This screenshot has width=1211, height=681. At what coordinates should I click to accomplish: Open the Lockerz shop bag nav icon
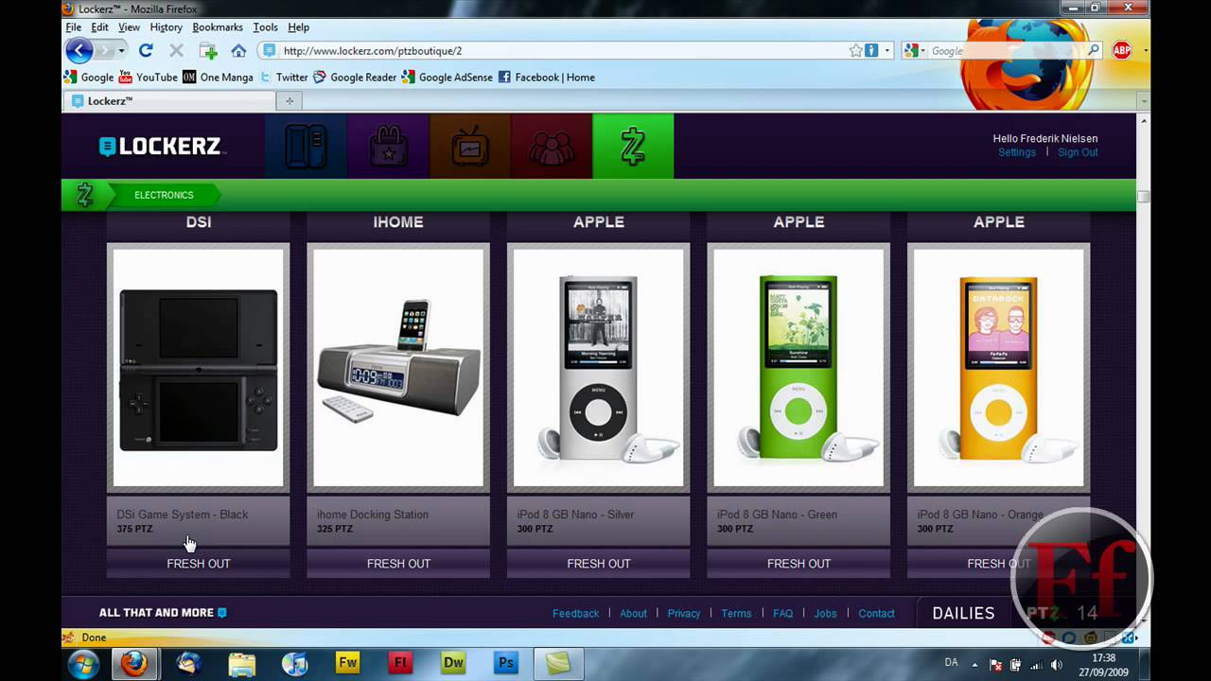388,147
